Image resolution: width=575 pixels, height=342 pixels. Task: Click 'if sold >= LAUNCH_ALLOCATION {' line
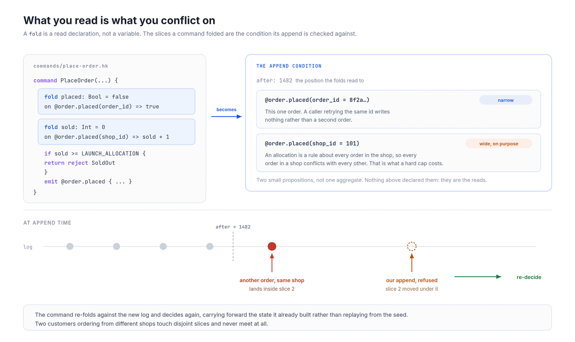(x=95, y=153)
